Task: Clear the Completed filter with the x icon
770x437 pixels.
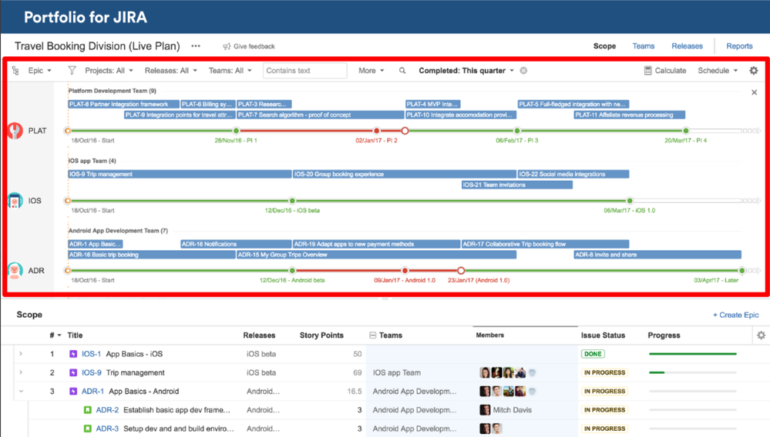Action: (x=523, y=71)
